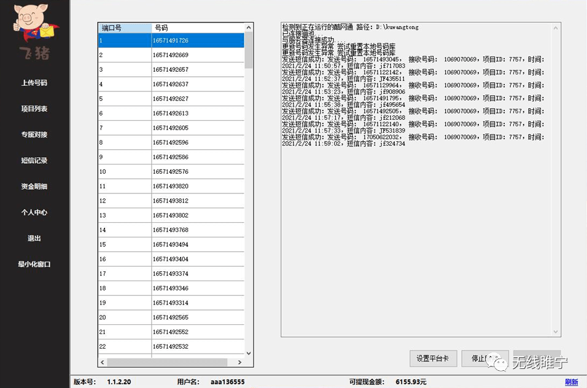Click 最小化窗口 in the sidebar

34,264
